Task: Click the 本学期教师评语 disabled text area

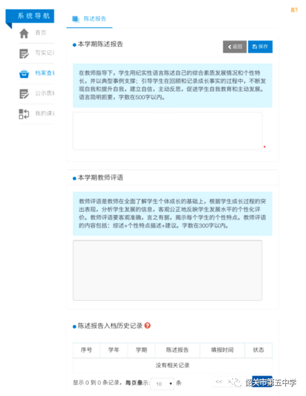Action: tap(168, 270)
